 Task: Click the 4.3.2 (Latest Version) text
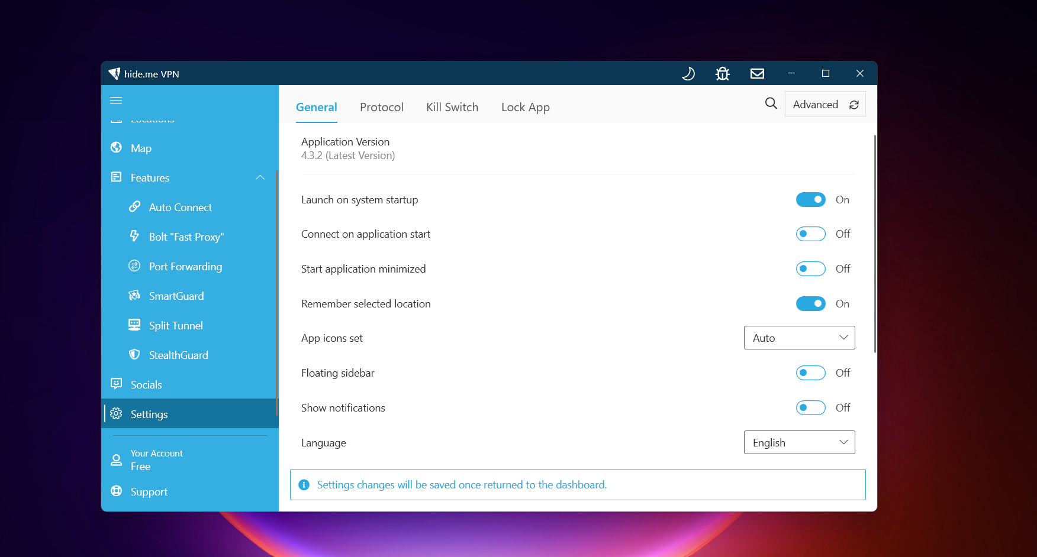coord(348,156)
